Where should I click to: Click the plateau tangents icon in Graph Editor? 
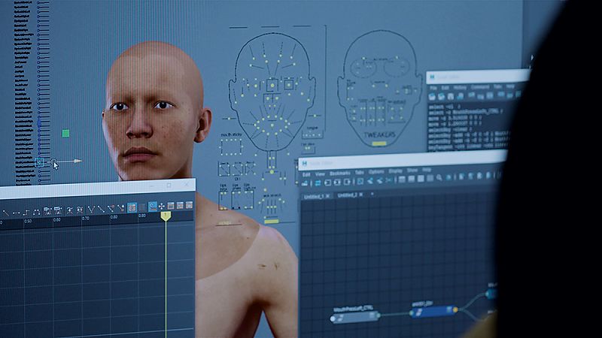[x=36, y=212]
